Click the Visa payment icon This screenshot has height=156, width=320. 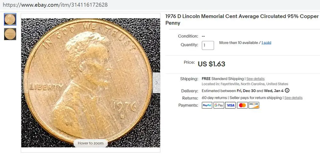(230, 105)
